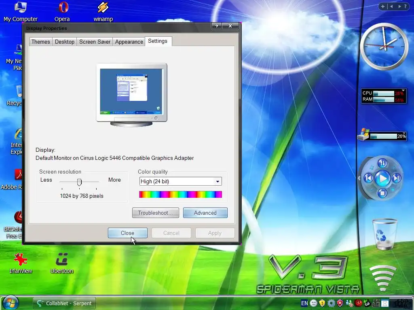Click the sidebar add gadget plus button
414x310 pixels.
click(x=382, y=6)
